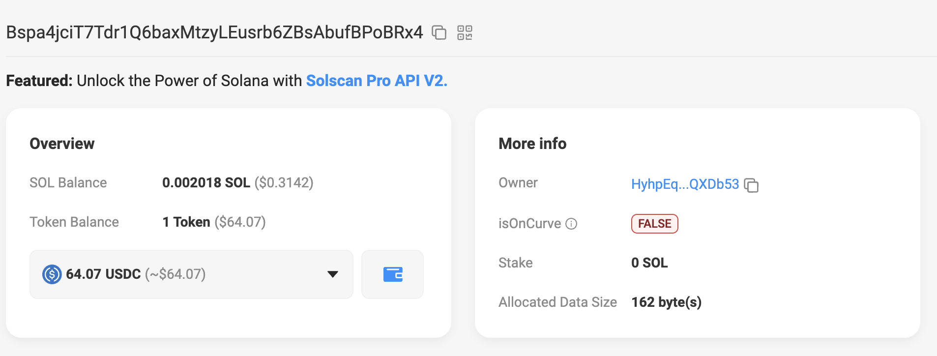Click the Overview heading
The image size is (937, 356).
[62, 144]
